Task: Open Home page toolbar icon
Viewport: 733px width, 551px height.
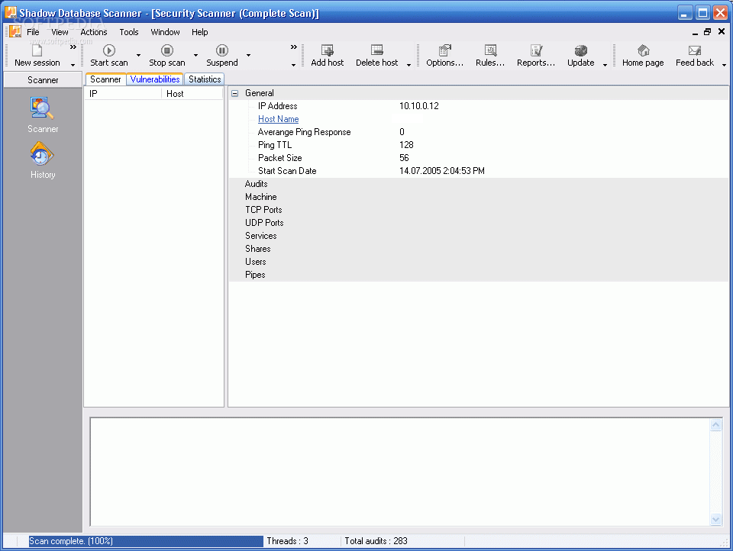Action: [x=643, y=50]
